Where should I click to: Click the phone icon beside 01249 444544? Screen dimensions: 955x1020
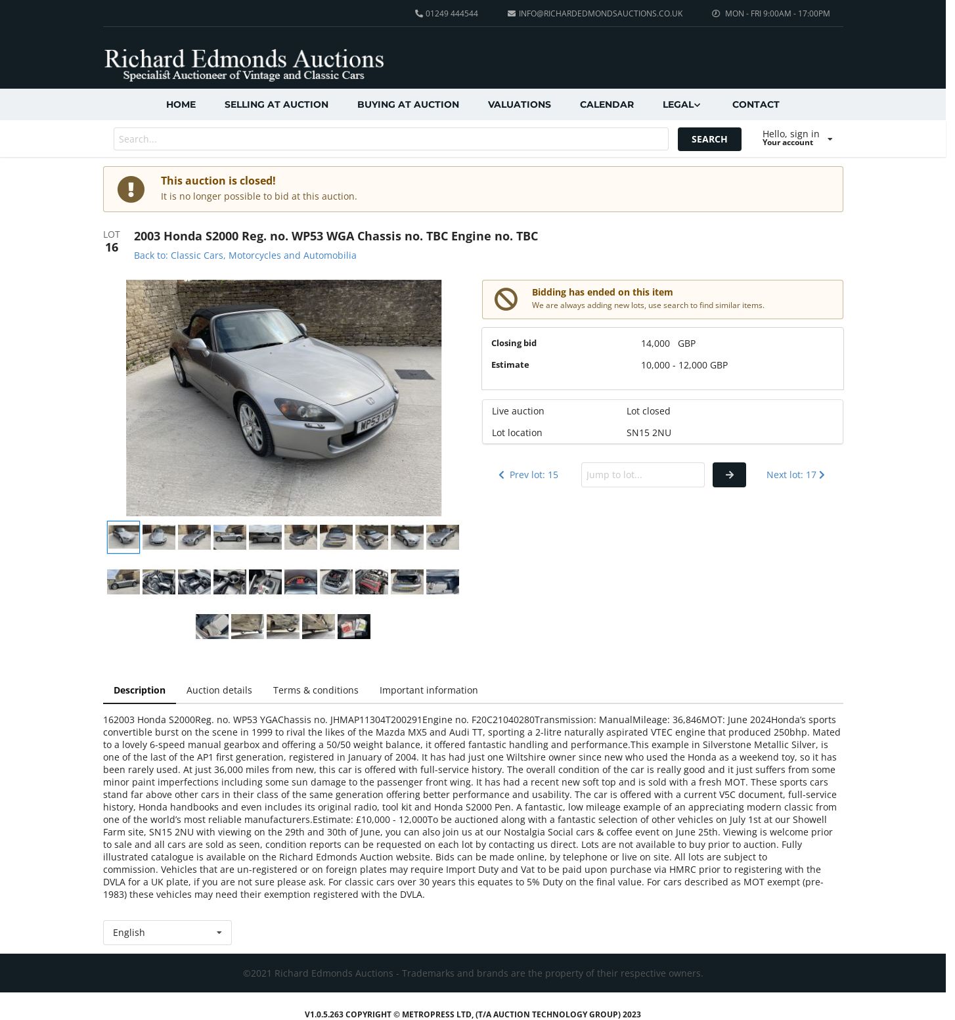(x=419, y=14)
